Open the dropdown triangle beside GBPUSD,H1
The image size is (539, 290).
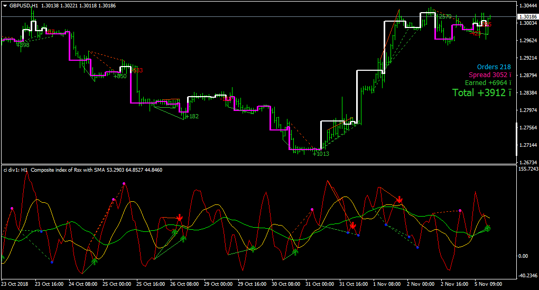[5, 6]
